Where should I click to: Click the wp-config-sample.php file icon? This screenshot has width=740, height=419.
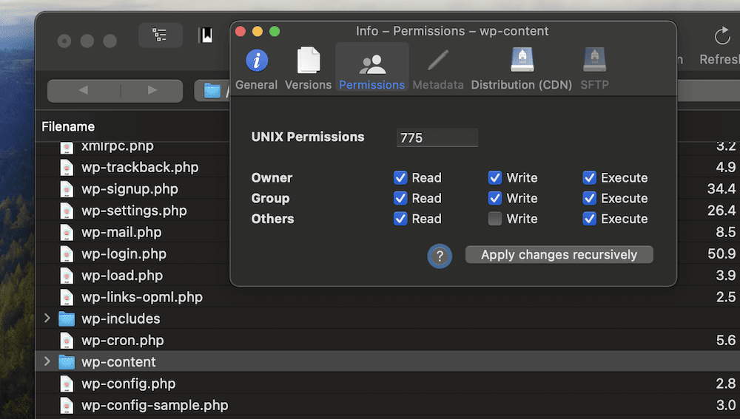[x=67, y=406]
